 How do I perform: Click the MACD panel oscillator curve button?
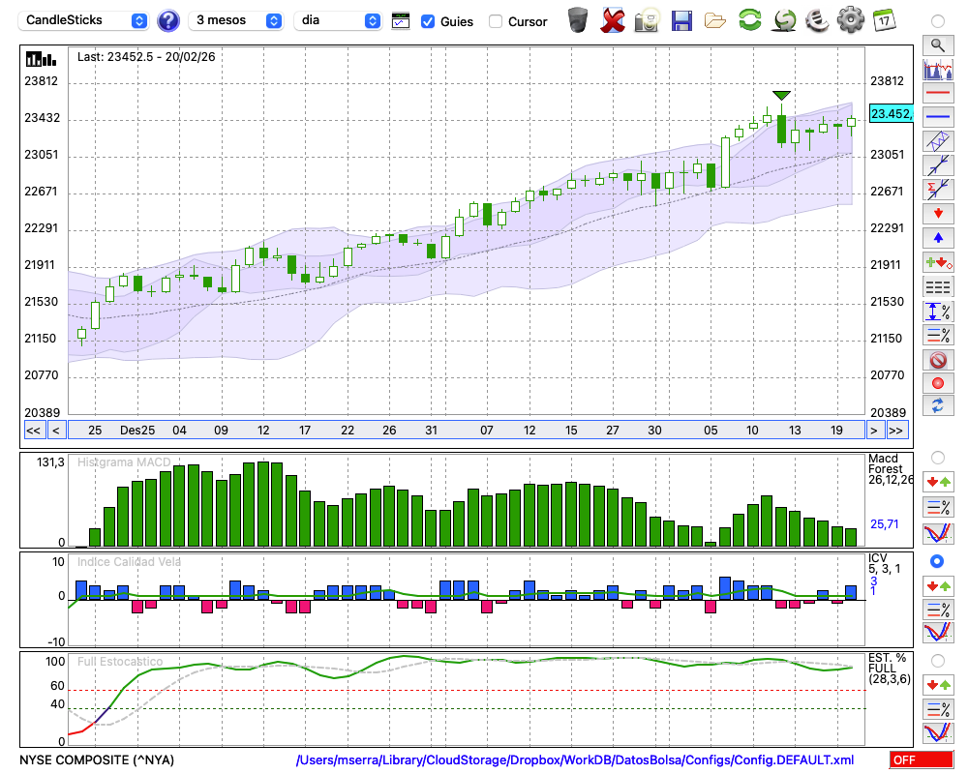pos(938,534)
